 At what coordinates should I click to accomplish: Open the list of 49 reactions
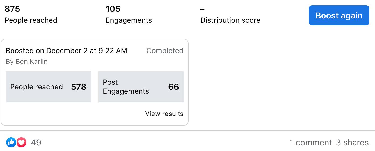click(x=36, y=143)
